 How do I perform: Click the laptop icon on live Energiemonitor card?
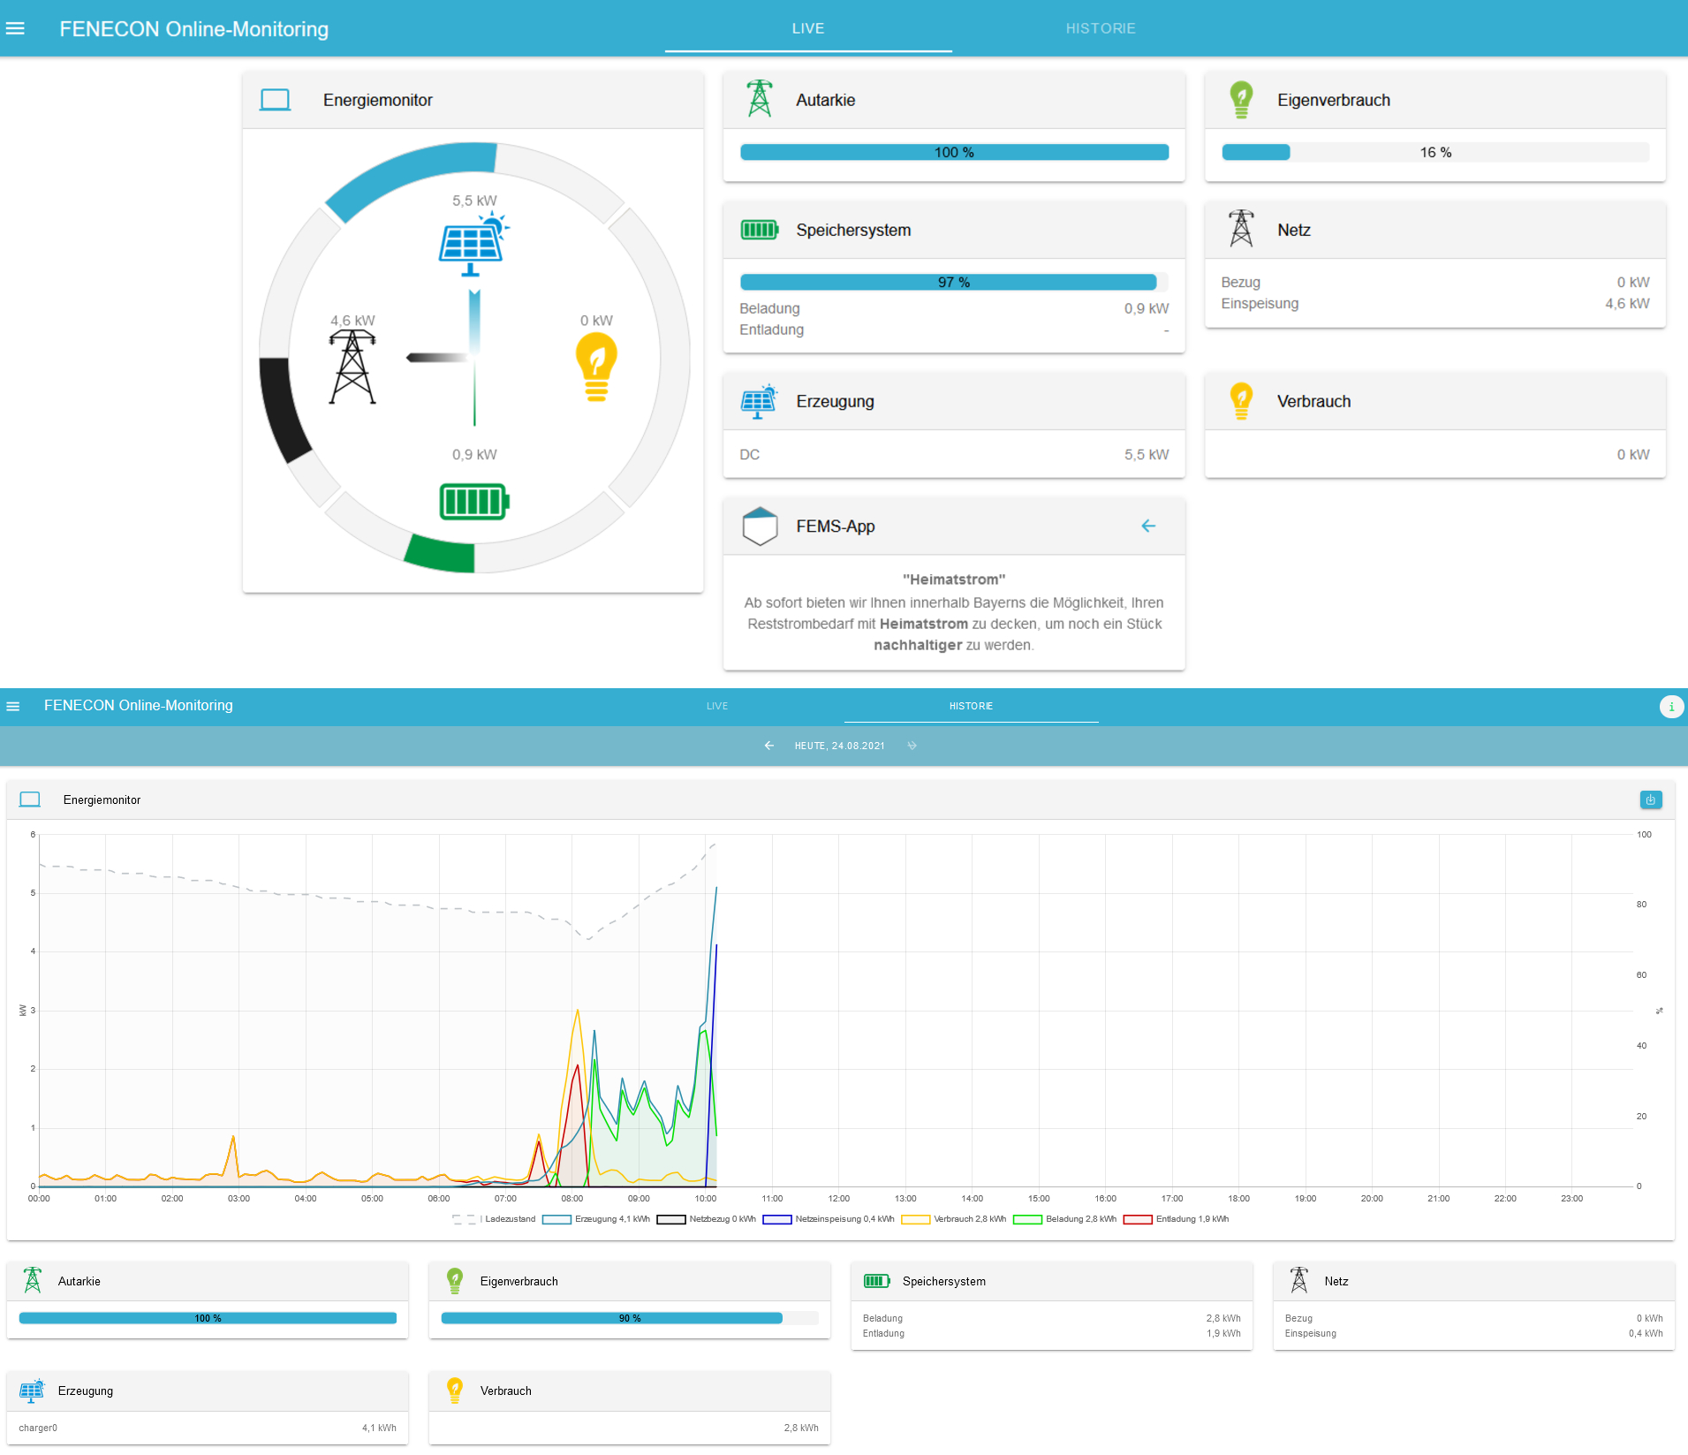275,100
